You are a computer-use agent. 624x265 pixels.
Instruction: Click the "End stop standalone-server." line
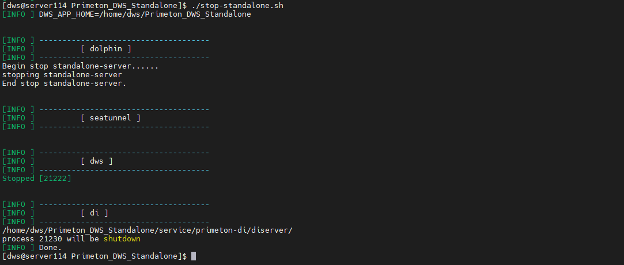point(64,83)
